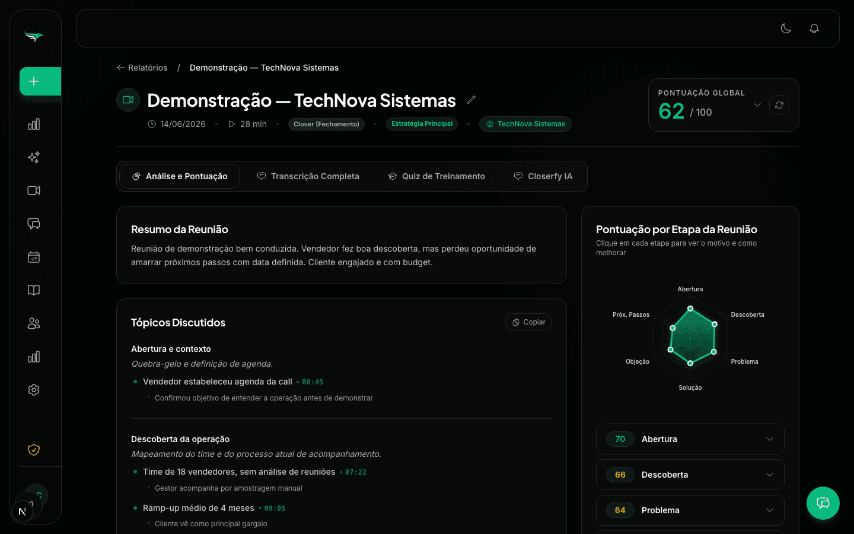Click the refresh global score icon
The image size is (854, 534).
click(x=779, y=105)
